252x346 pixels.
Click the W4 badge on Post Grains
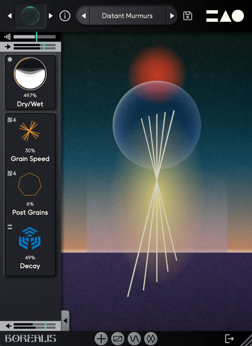point(11,173)
